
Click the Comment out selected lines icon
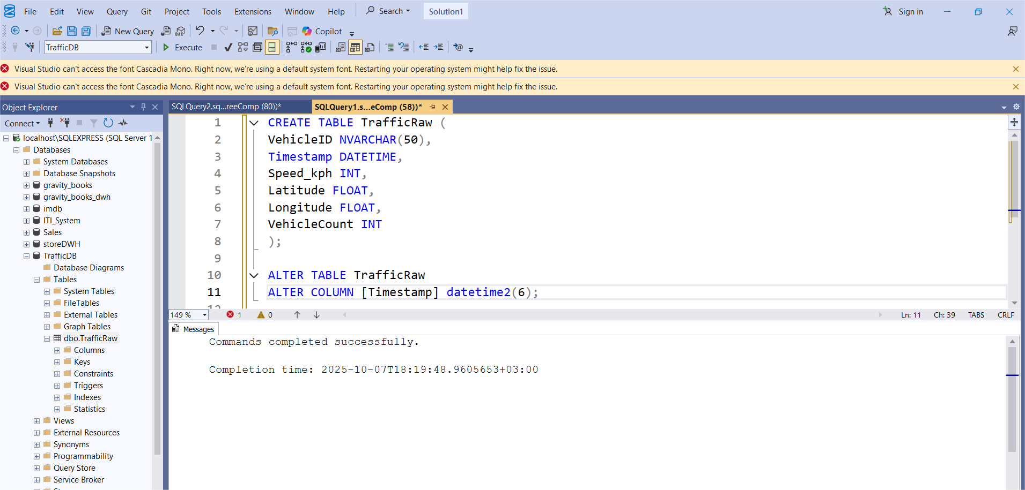pos(389,47)
